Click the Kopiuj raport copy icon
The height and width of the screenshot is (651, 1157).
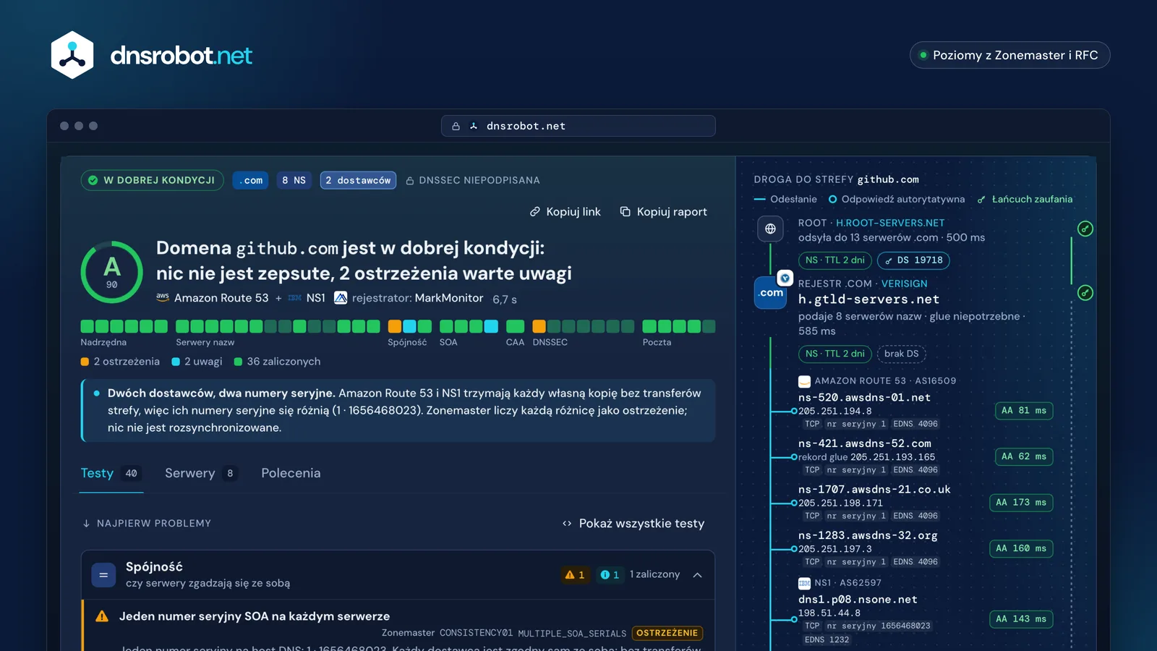point(626,212)
